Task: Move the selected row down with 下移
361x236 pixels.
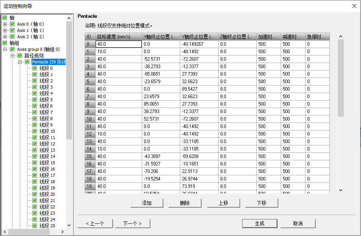Action: [x=261, y=203]
